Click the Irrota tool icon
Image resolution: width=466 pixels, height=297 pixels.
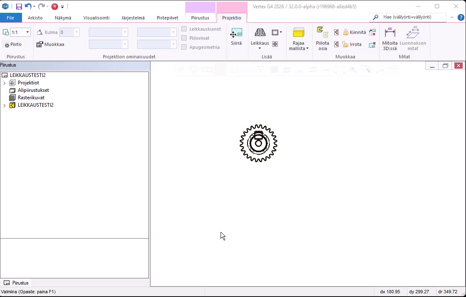coord(352,44)
